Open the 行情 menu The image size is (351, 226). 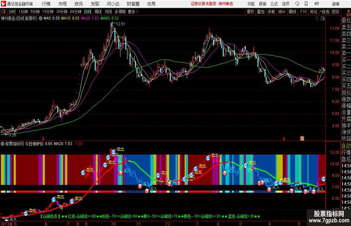pyautogui.click(x=46, y=4)
